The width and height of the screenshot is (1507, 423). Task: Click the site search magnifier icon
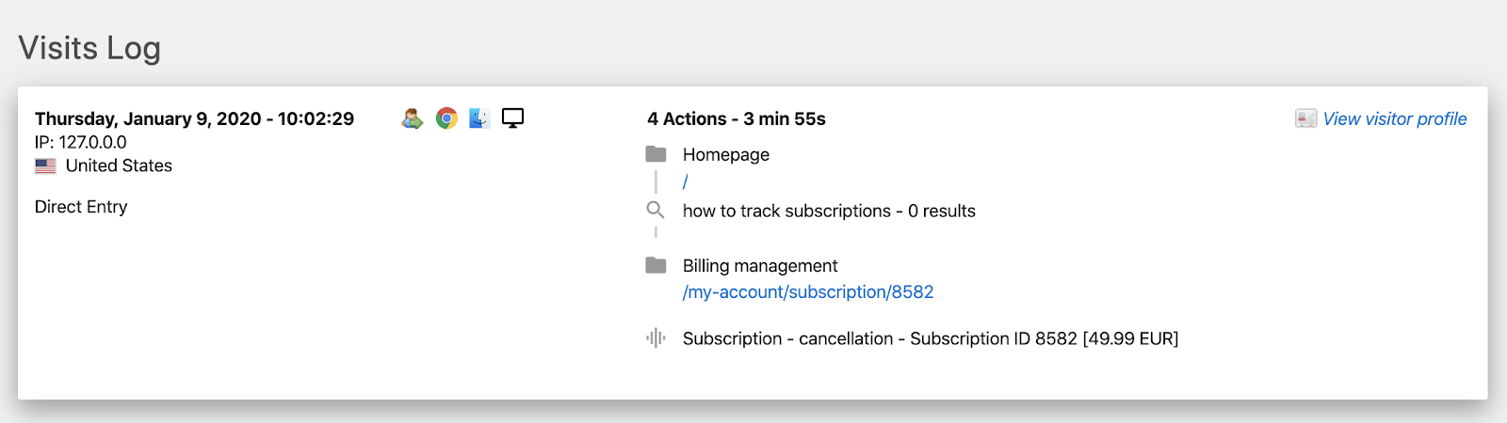(656, 211)
